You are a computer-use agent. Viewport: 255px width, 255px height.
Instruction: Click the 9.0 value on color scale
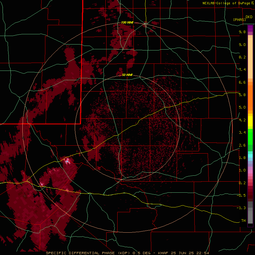click(242, 44)
